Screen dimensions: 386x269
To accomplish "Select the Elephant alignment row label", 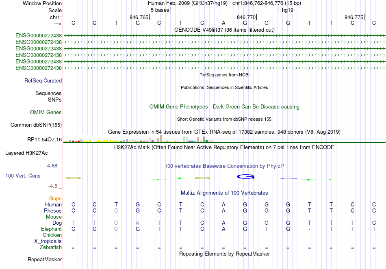I will click(52, 229).
